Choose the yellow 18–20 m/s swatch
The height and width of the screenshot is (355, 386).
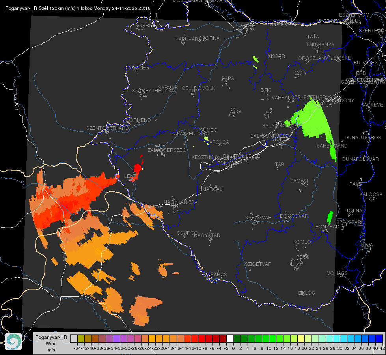click(x=301, y=338)
